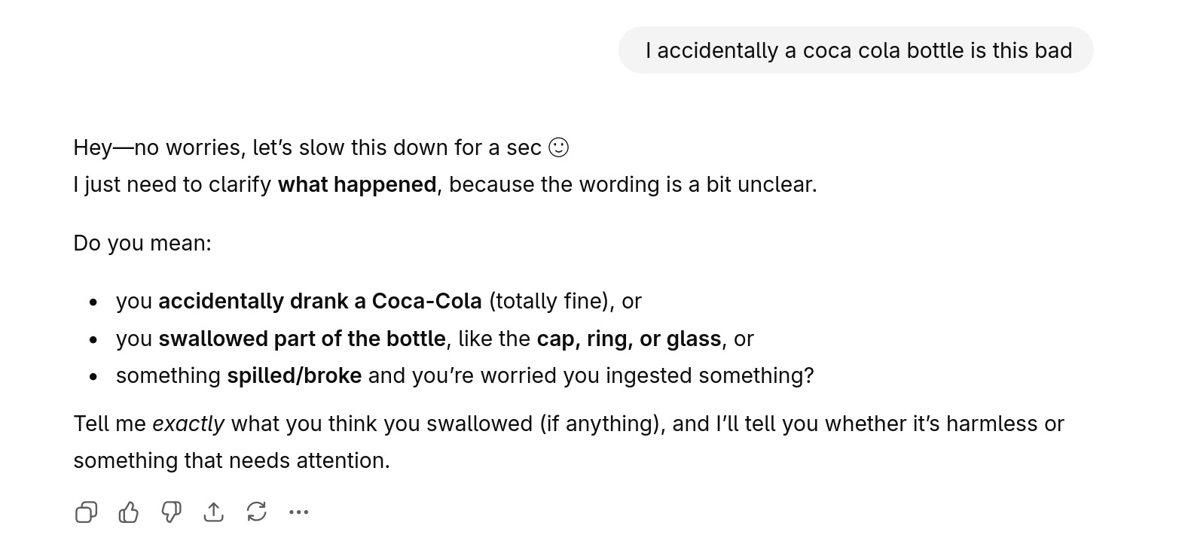
Task: Click the bold 'spilled/broke' text
Action: coord(294,375)
